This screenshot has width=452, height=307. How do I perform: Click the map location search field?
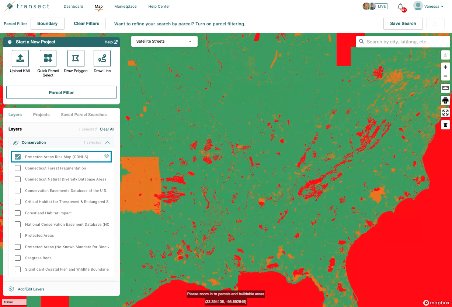click(406, 42)
